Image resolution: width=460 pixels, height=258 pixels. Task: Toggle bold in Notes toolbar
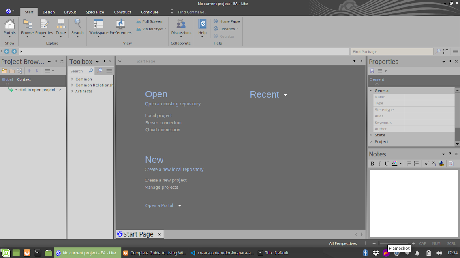tap(372, 164)
